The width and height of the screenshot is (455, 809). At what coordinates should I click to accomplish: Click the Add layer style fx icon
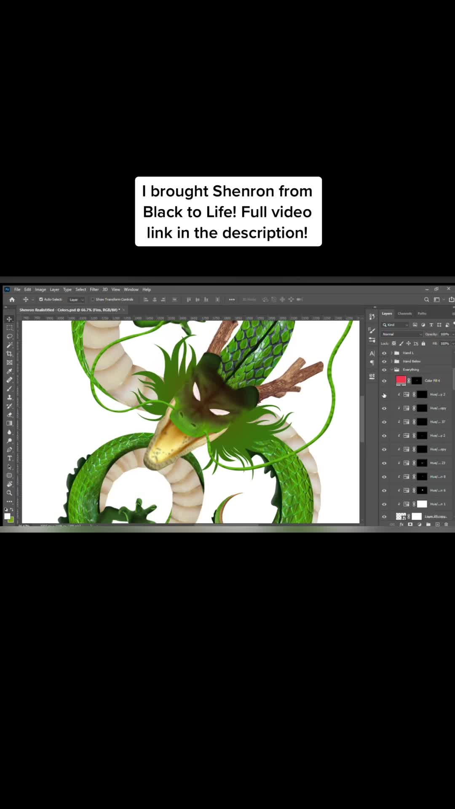pos(401,525)
